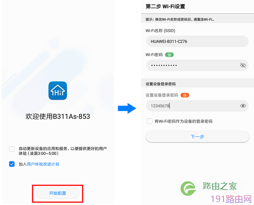Show Wi-Fi password via crossed-eye icon
This screenshot has height=205, width=254.
coord(243,65)
